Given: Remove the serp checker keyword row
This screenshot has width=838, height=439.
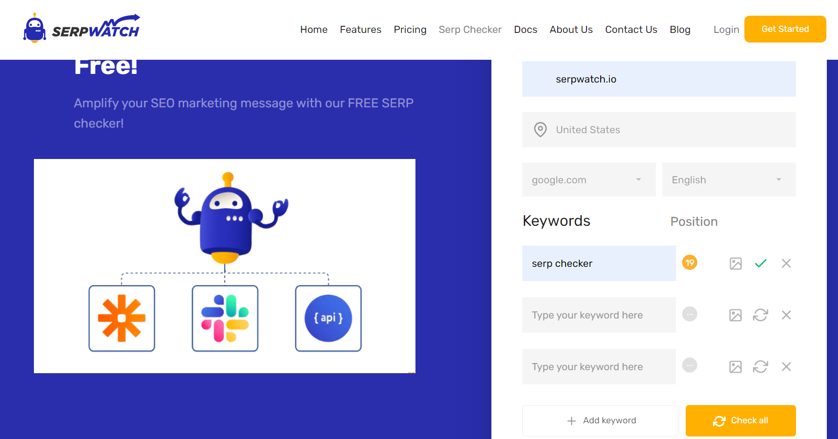Looking at the screenshot, I should point(786,263).
